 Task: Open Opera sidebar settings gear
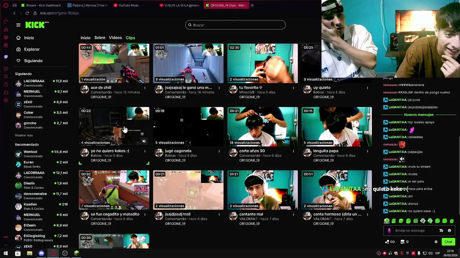(x=6, y=100)
